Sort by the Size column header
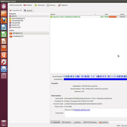 tap(102, 14)
